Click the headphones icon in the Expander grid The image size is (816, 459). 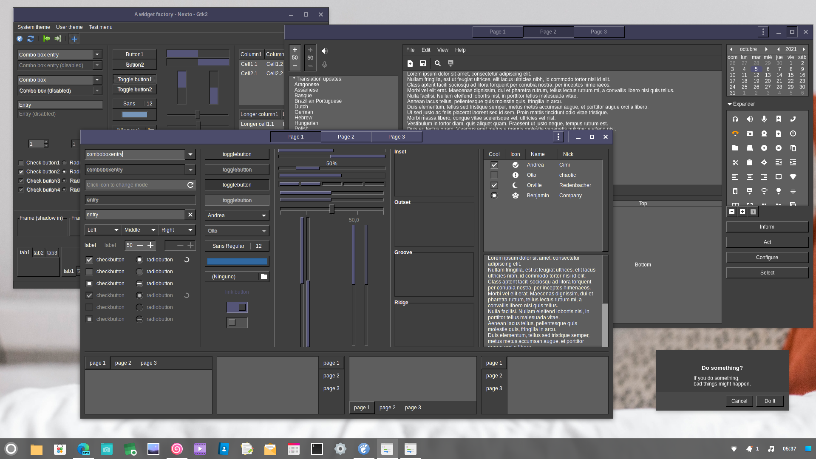click(735, 119)
